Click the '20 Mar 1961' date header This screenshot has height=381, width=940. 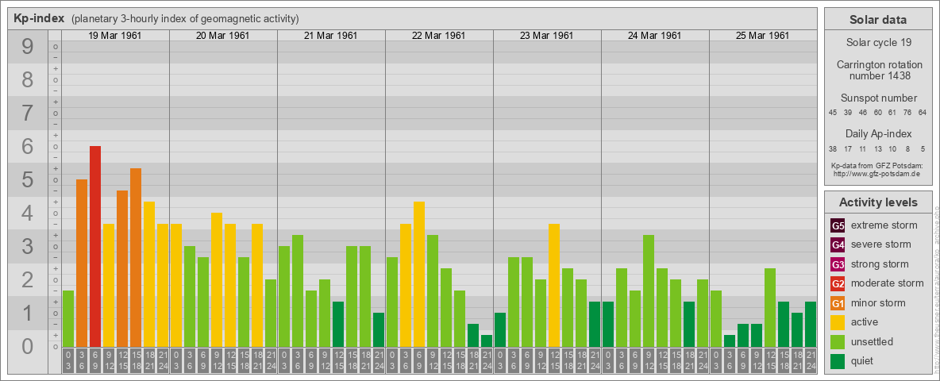223,36
